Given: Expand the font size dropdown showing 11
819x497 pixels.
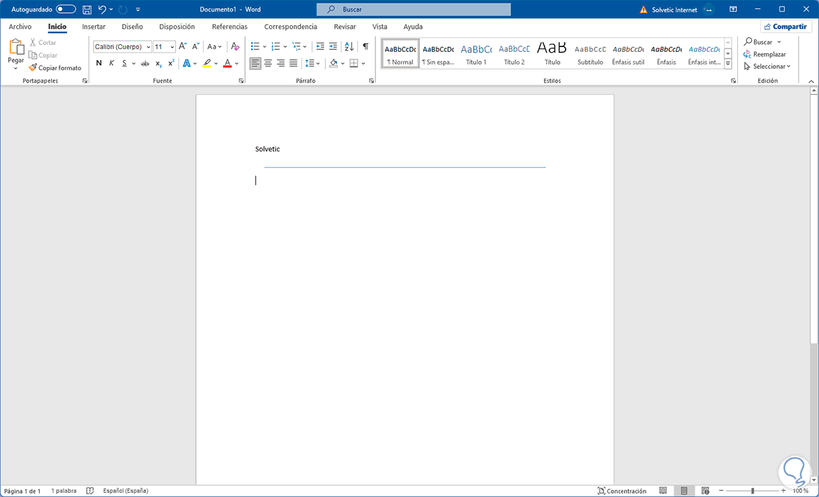Looking at the screenshot, I should pyautogui.click(x=172, y=46).
